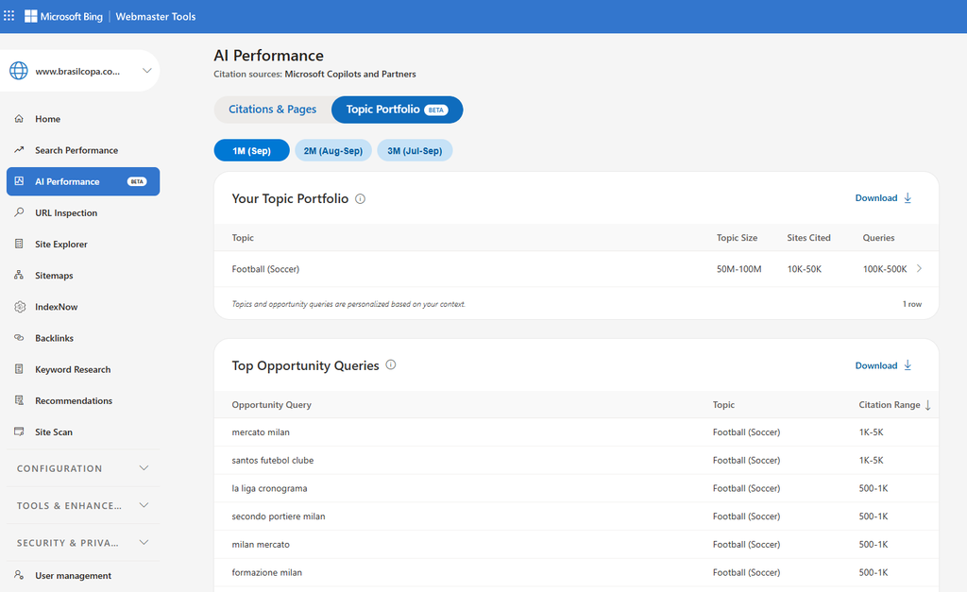
Task: Click the Queries column header
Action: click(x=878, y=237)
